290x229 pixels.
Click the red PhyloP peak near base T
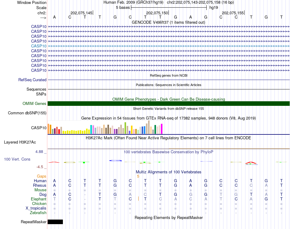pos(251,163)
